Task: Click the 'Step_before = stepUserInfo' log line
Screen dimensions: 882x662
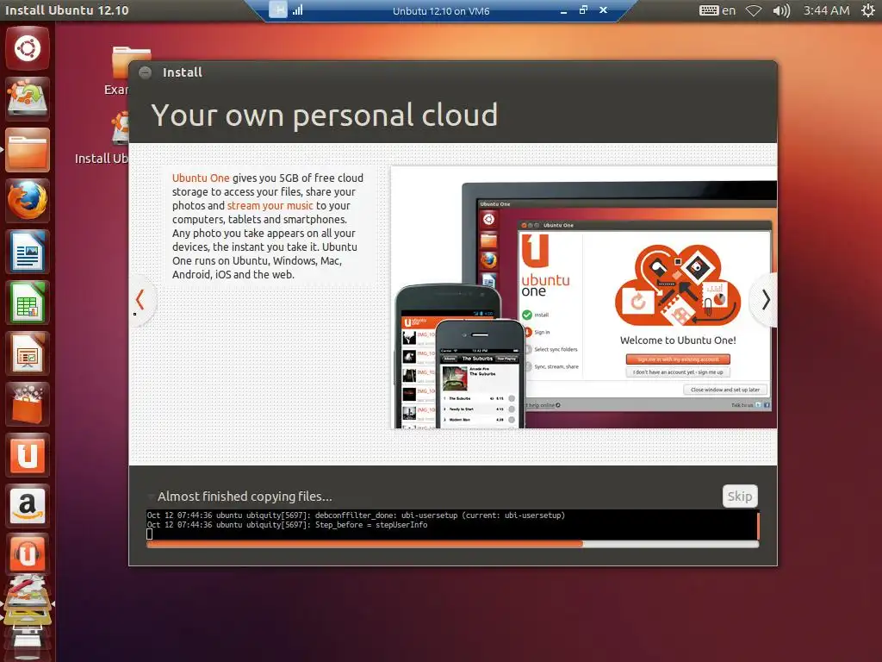Action: tap(371, 525)
